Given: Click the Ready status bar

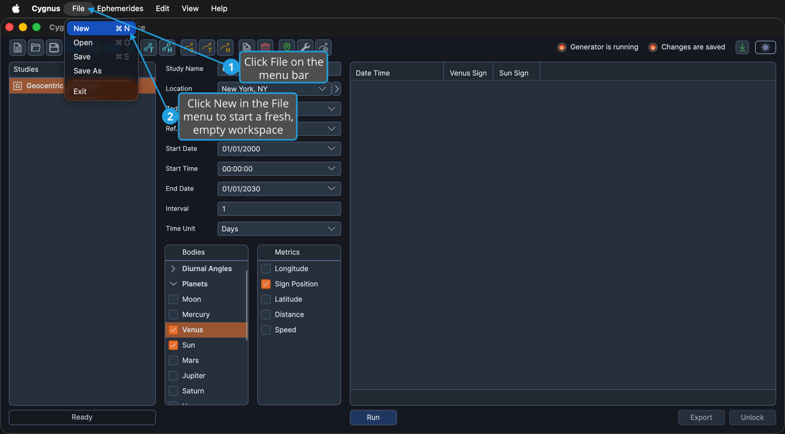Looking at the screenshot, I should 82,418.
